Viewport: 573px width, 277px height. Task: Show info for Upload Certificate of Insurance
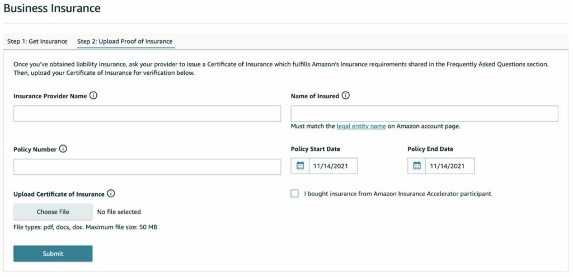111,194
